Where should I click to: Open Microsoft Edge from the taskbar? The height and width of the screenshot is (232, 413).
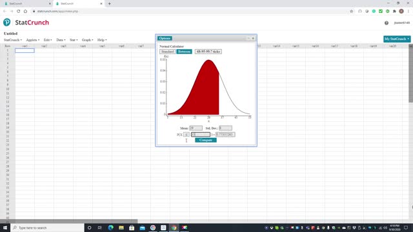pos(110,227)
